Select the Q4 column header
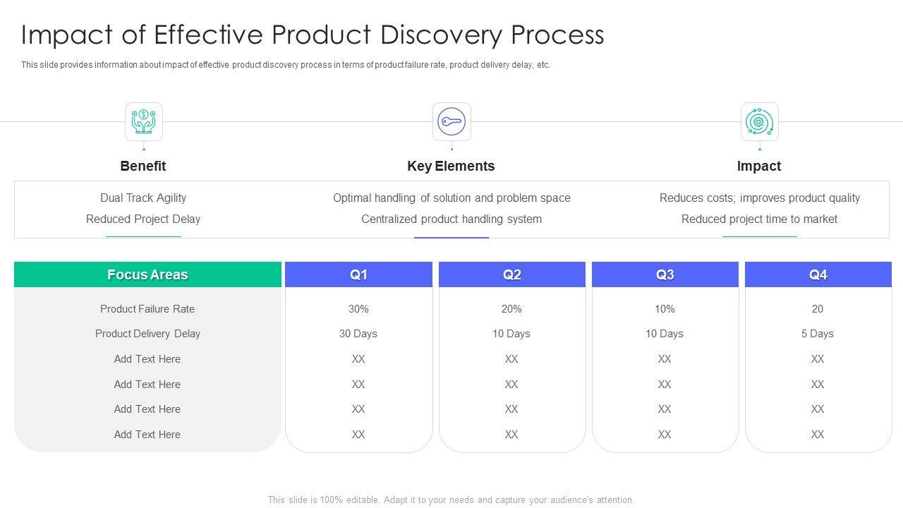Screen dimensions: 903x508 click(818, 274)
